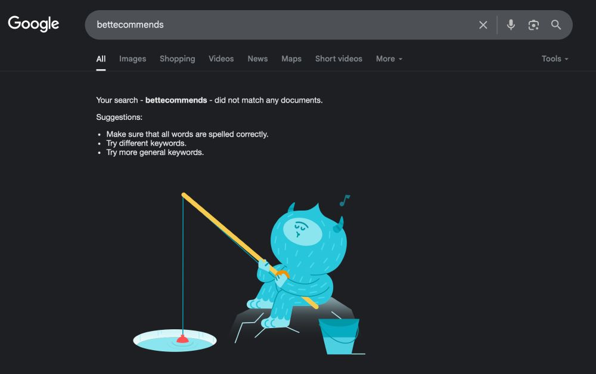Click the 'Suggestions:' heading text
This screenshot has height=374, width=596.
coord(119,117)
